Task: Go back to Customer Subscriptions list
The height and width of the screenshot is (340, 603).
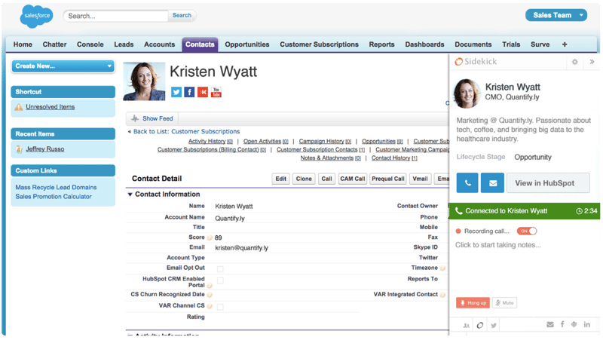Action: point(186,131)
